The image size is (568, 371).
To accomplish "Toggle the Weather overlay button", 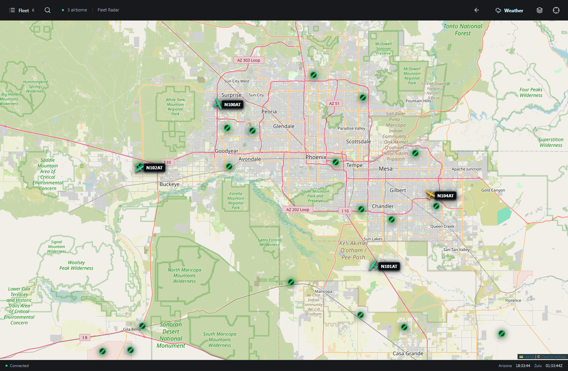I will click(x=509, y=10).
